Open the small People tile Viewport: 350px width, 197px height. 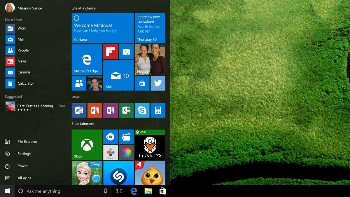click(79, 83)
